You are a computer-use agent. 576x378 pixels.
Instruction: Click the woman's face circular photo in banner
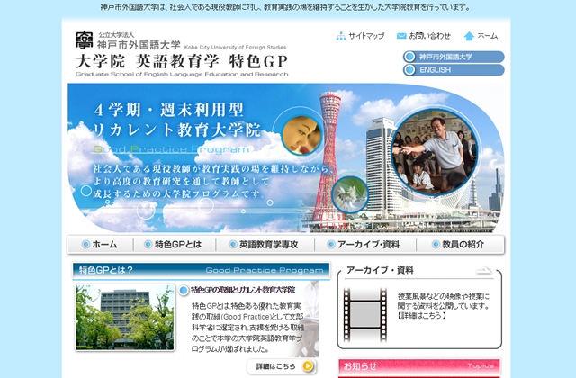(x=301, y=135)
